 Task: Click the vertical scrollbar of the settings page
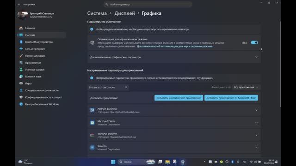pyautogui.click(x=280, y=64)
